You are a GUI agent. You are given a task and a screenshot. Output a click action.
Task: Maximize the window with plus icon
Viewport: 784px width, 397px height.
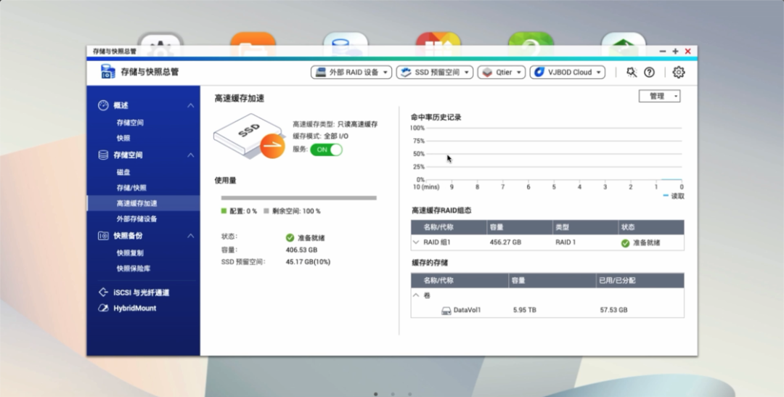click(x=675, y=51)
